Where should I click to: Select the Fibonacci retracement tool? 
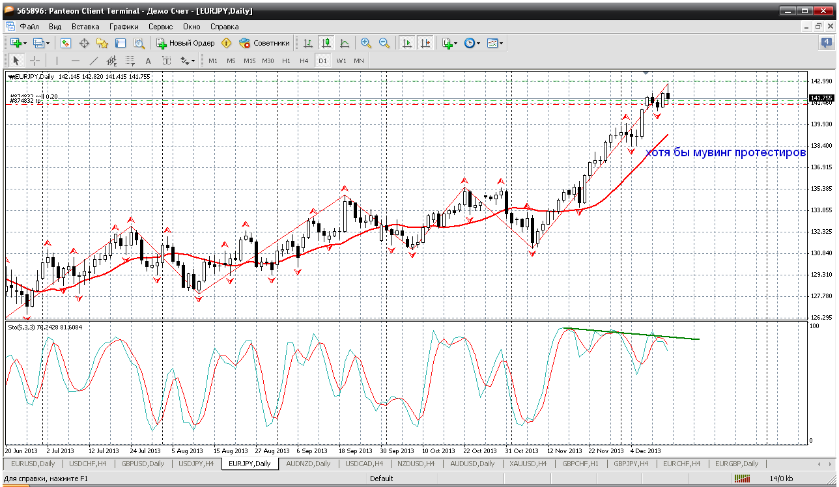pos(130,61)
